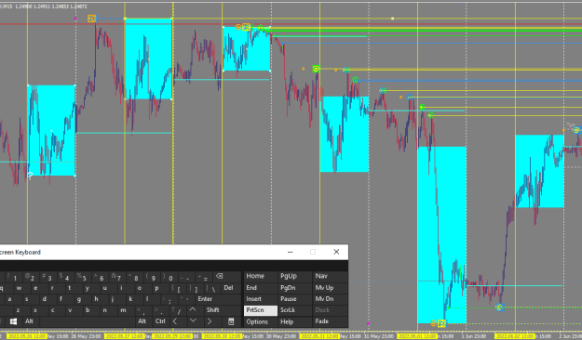Click the 2022.06.01 12:00 time label
The height and width of the screenshot is (340, 582).
(417, 336)
